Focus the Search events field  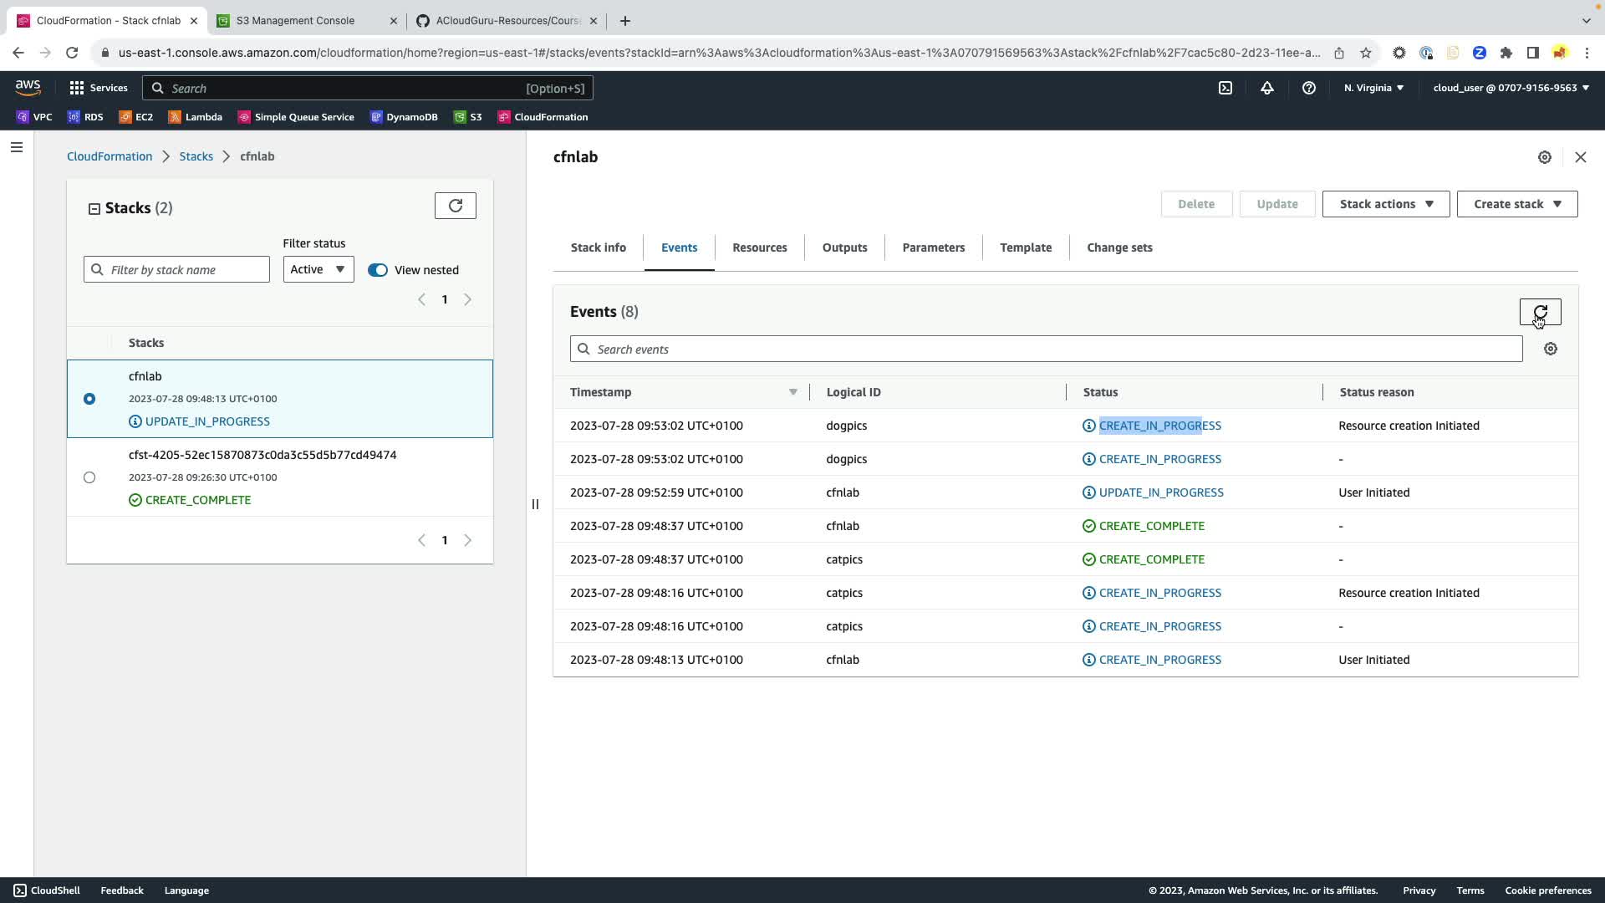point(1045,349)
